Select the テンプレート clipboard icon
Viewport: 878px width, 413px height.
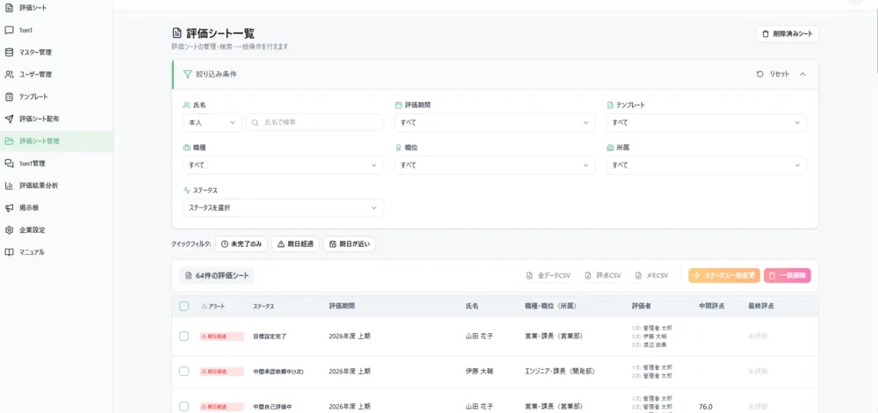[x=9, y=97]
